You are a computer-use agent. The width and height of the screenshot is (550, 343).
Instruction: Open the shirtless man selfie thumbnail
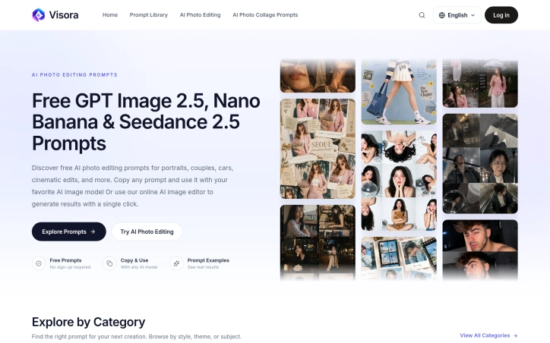(480, 250)
